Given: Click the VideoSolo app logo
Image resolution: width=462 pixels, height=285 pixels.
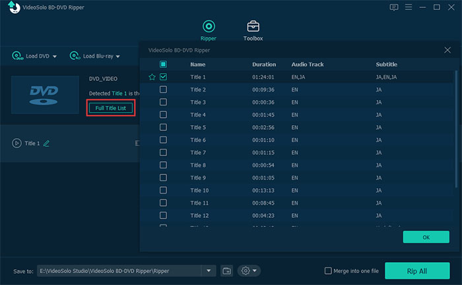Looking at the screenshot, I should (x=14, y=7).
